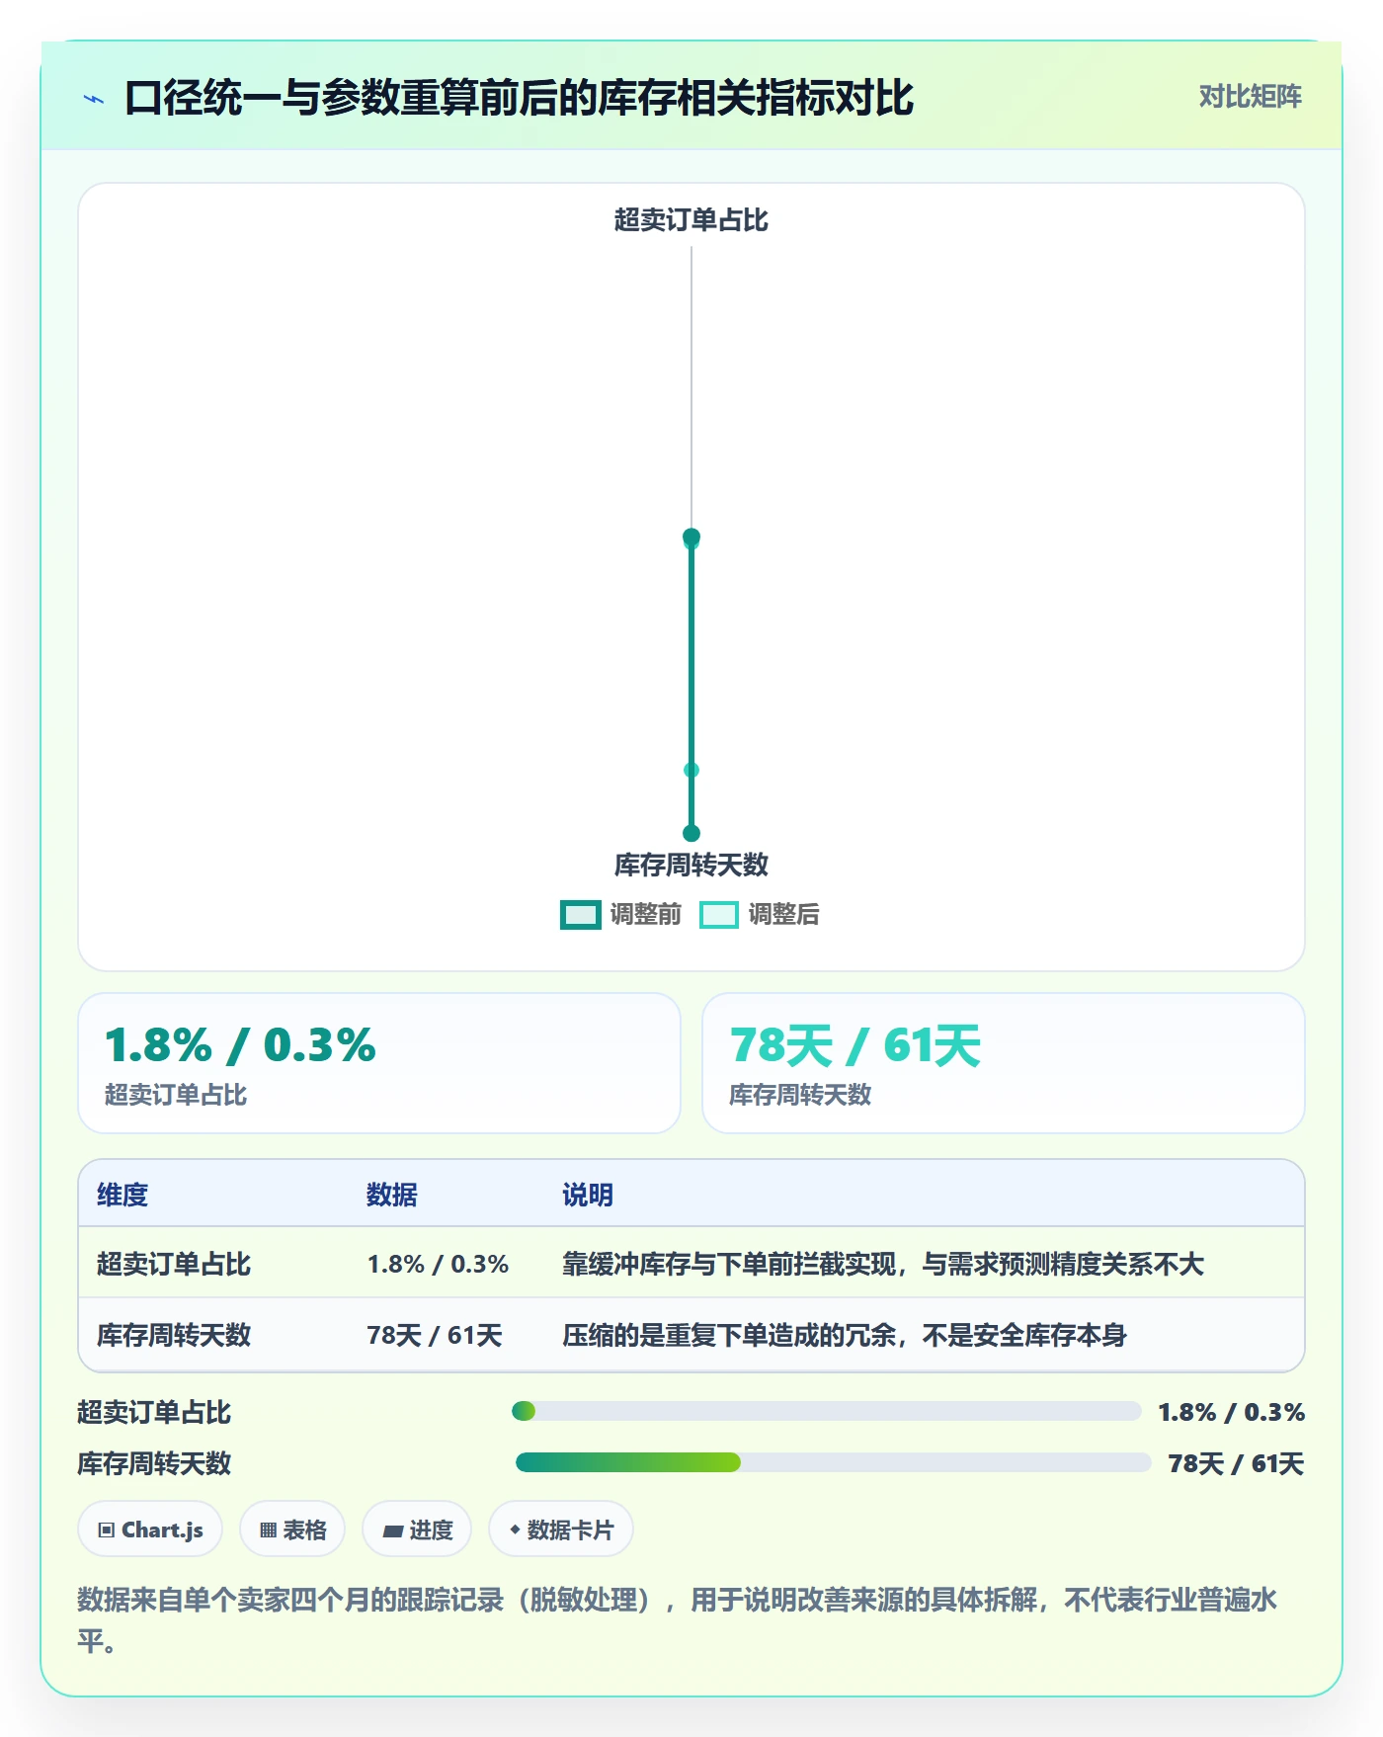Open the 1.8% / 0.3% data card
The image size is (1383, 1737).
coord(379,1062)
